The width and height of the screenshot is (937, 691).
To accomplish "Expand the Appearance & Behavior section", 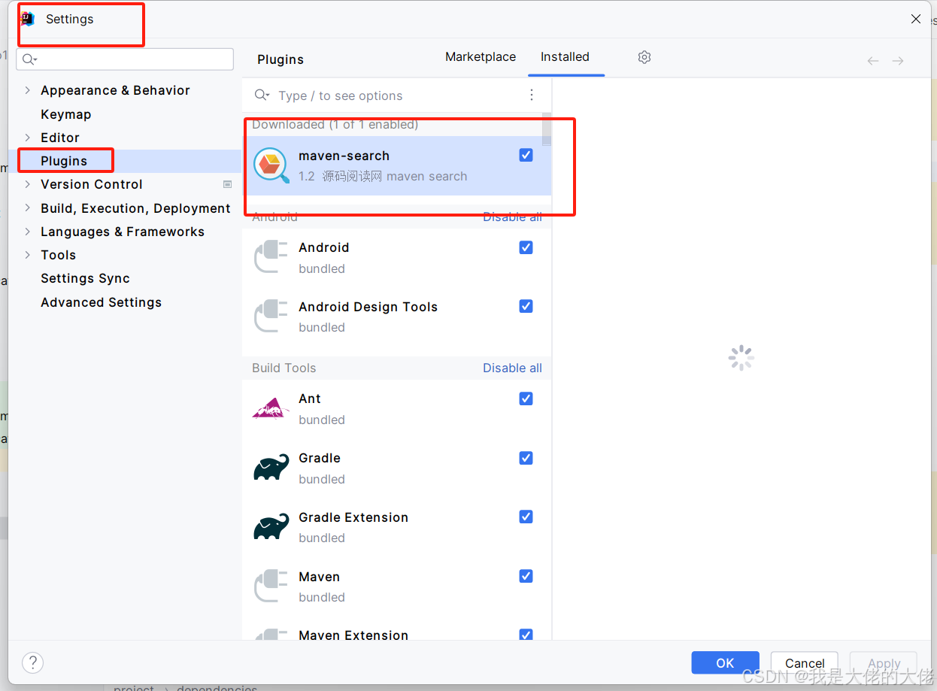I will click(28, 89).
